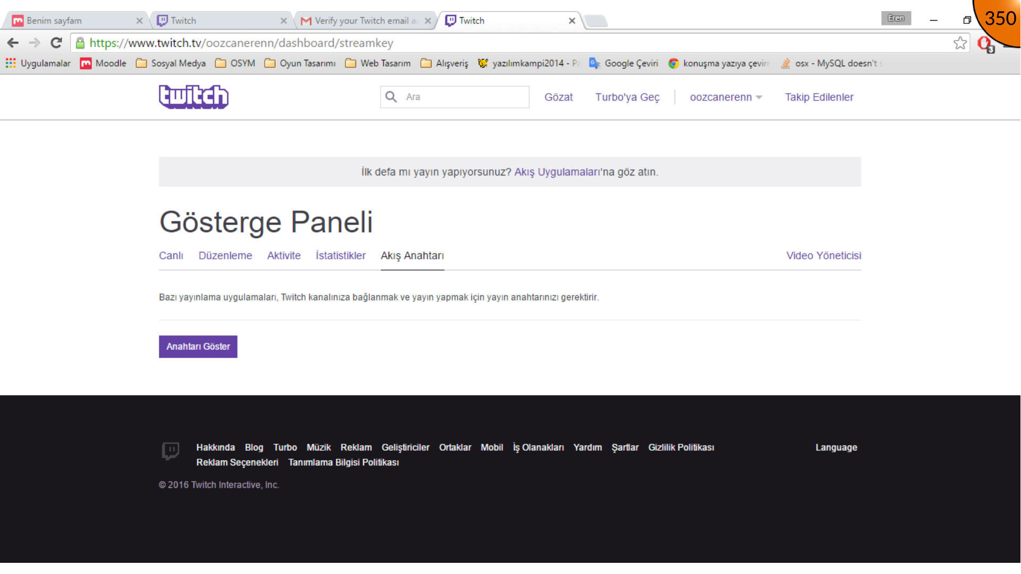Switch to the İstatistikler dashboard tab
The height and width of the screenshot is (574, 1021).
(x=341, y=256)
